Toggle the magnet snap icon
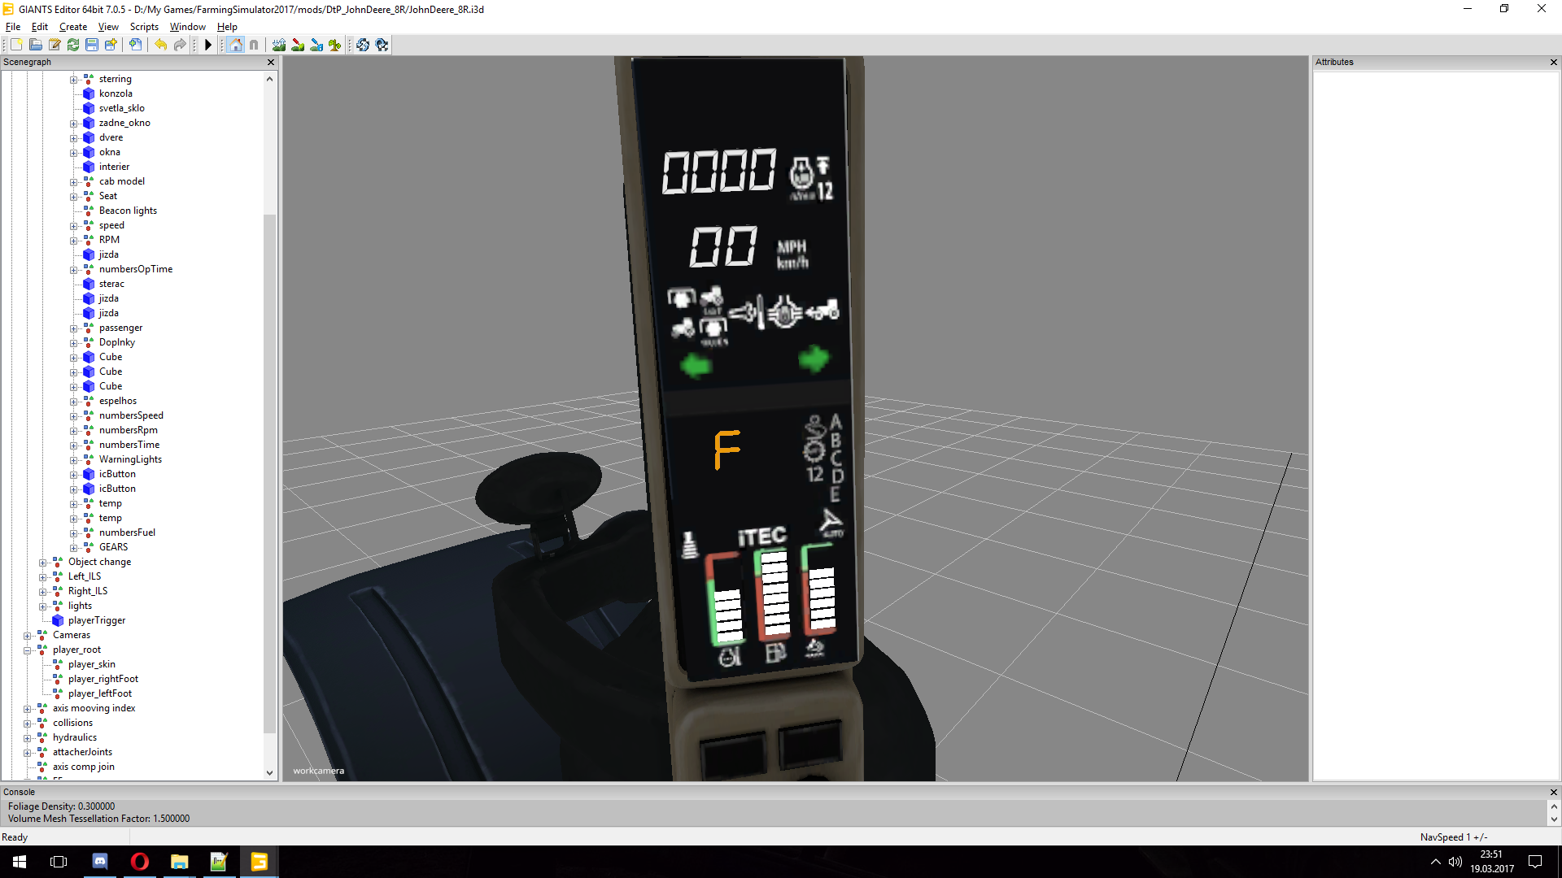 point(254,45)
